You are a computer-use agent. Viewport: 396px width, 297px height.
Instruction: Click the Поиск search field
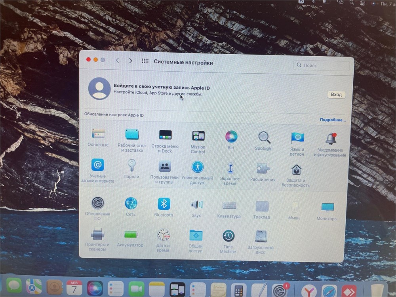coord(322,65)
